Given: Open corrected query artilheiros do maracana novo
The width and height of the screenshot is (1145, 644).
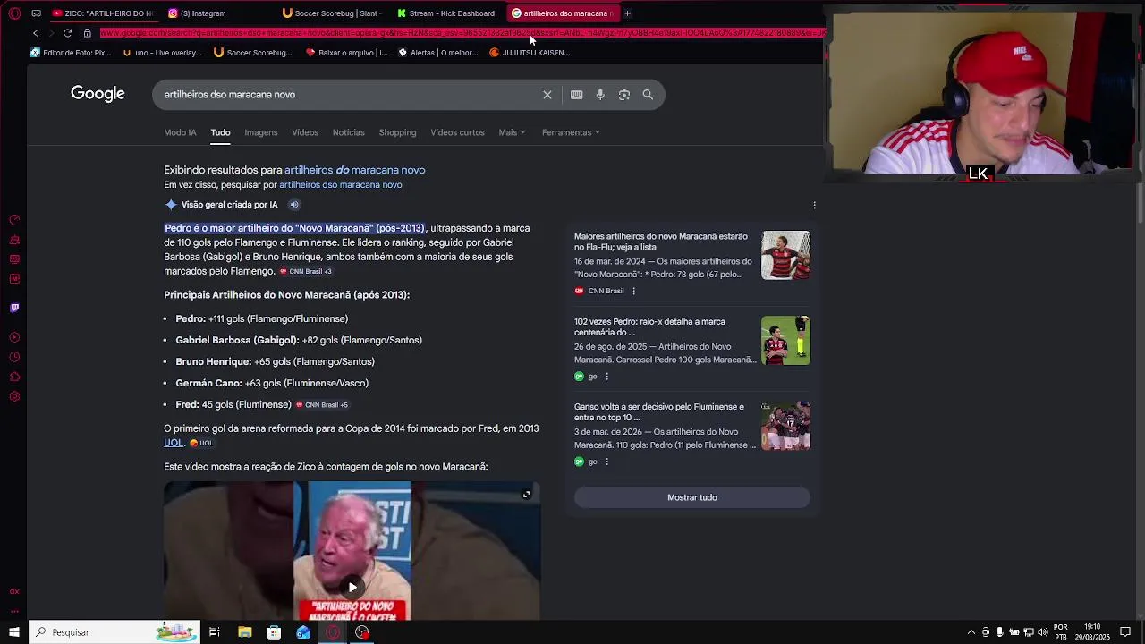Looking at the screenshot, I should click(354, 170).
